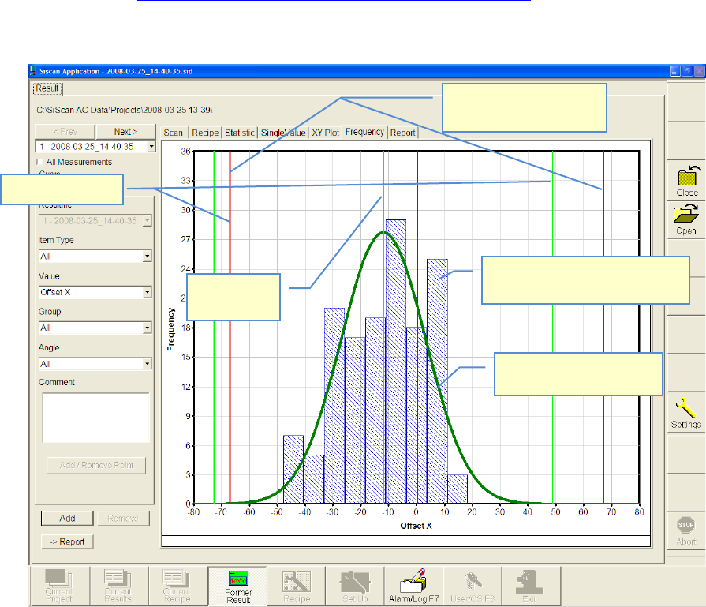Click the Add button
The height and width of the screenshot is (607, 706).
pyautogui.click(x=67, y=519)
